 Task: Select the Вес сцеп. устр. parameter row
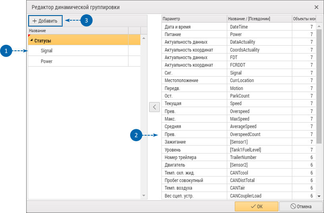[x=239, y=196]
